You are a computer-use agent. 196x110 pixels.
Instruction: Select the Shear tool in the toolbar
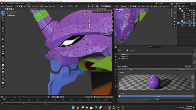tap(3, 82)
